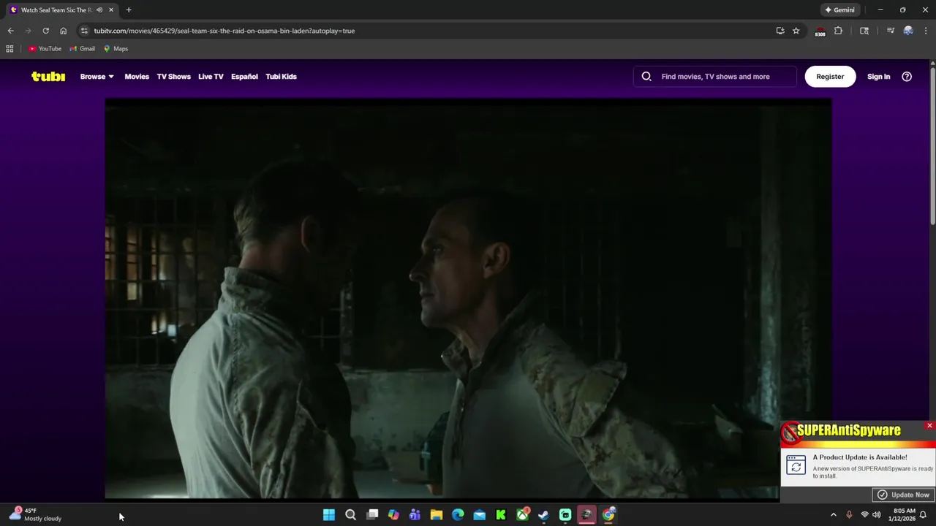
Task: Click the Sign In link
Action: click(878, 76)
